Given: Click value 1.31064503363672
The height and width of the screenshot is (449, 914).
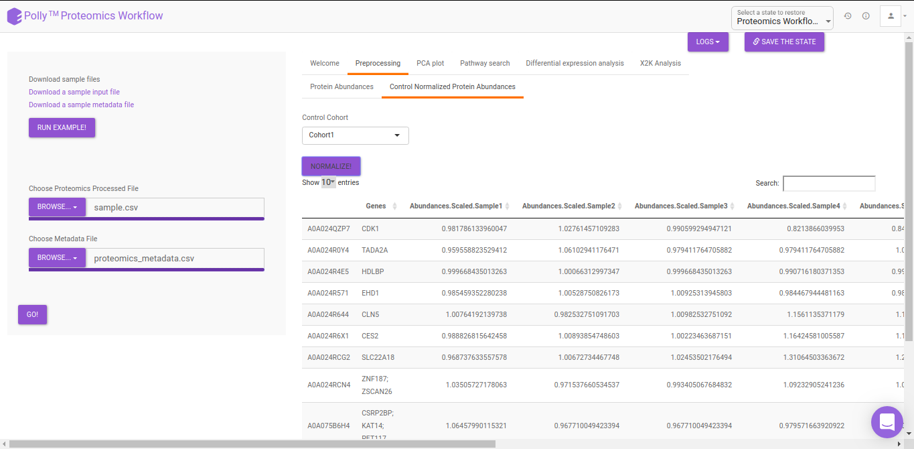Looking at the screenshot, I should (814, 357).
